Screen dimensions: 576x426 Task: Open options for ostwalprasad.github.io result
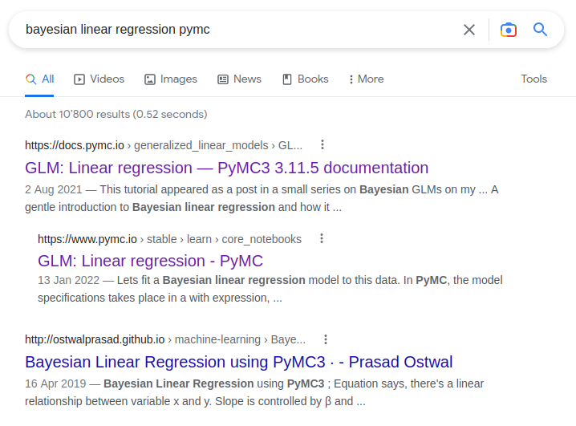[x=326, y=339]
